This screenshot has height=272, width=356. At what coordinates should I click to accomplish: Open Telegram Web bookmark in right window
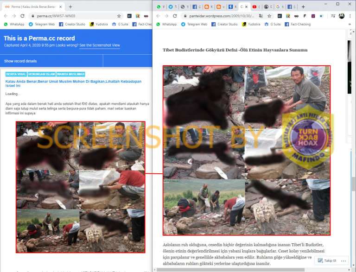click(x=194, y=24)
